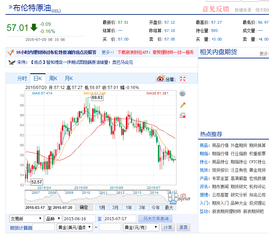Open 新浪期货吧 link
The width and height of the screenshot is (269, 235).
tap(253, 211)
